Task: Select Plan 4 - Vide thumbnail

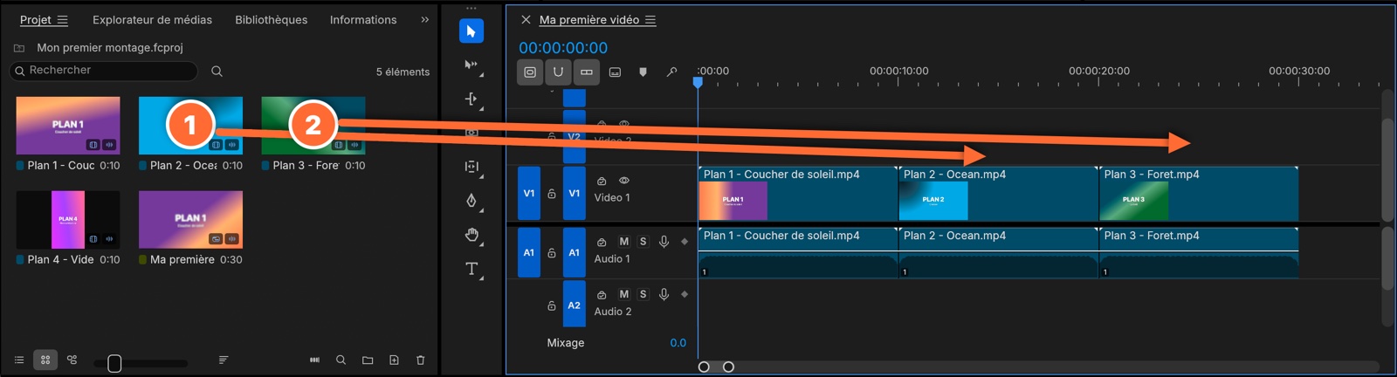Action: pyautogui.click(x=68, y=220)
